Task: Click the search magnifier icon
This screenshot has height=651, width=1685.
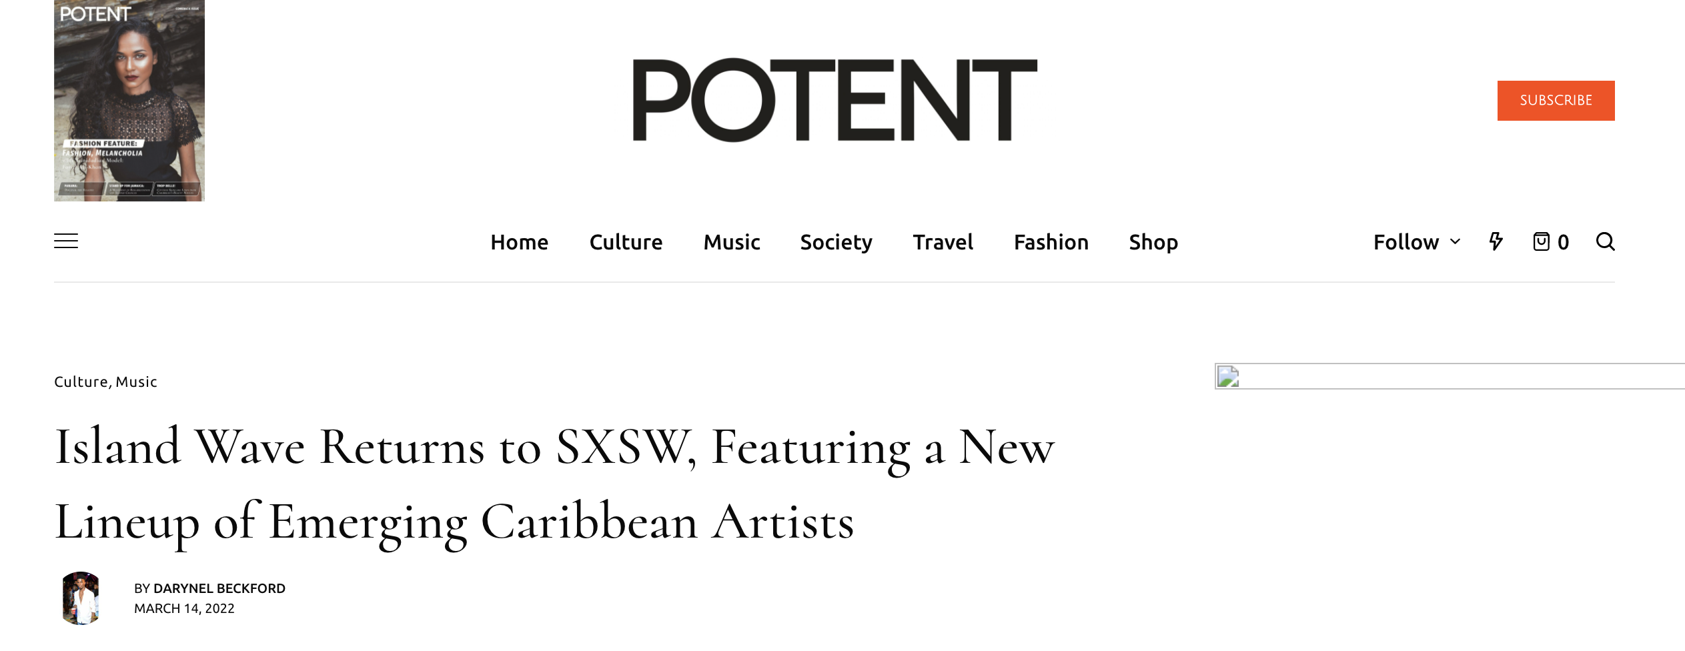Action: 1605,241
